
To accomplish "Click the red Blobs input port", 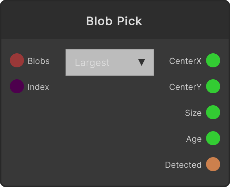I will coord(17,60).
